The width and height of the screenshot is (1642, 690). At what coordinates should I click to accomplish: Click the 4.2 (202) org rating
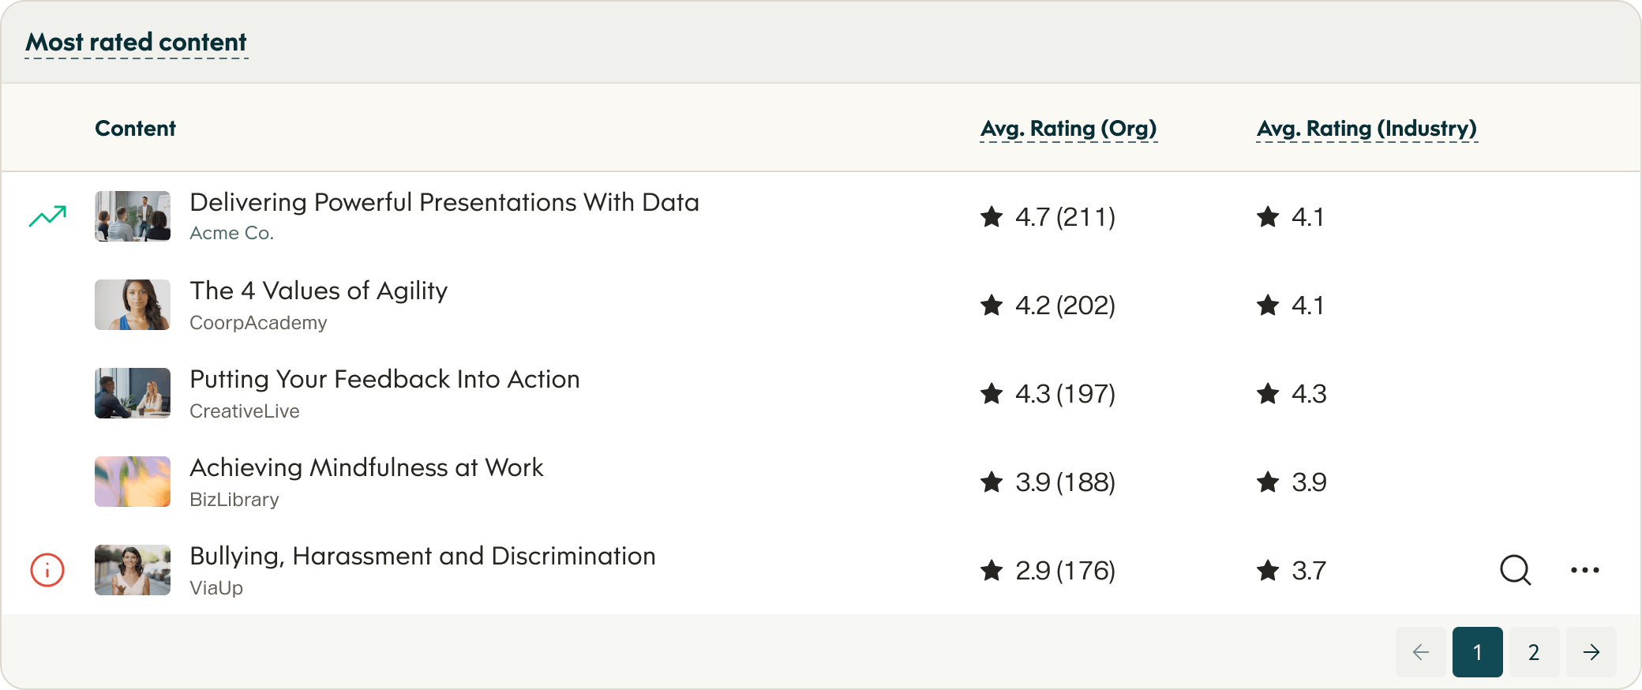(1064, 306)
